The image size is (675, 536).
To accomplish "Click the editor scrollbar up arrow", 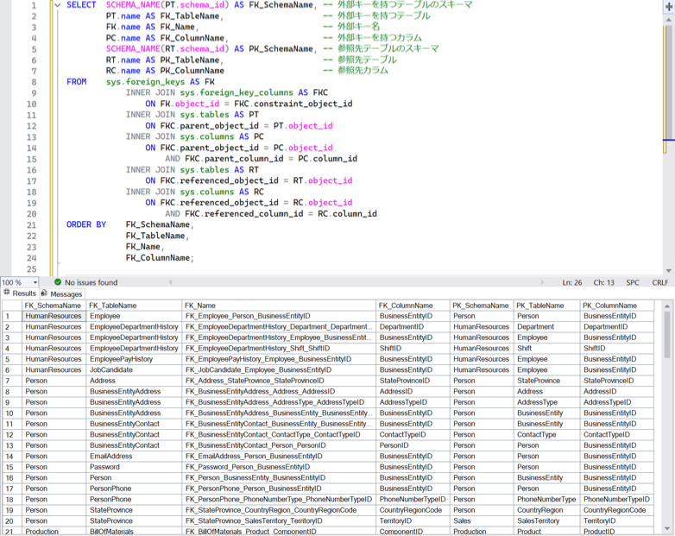I will 669,20.
